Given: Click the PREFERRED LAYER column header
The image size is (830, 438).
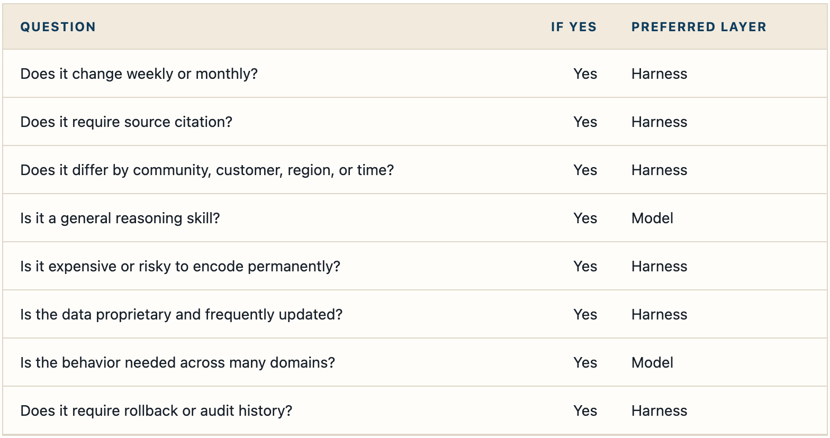Looking at the screenshot, I should click(699, 27).
